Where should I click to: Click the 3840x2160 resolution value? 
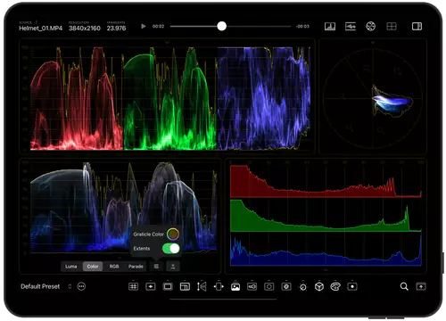tap(85, 29)
